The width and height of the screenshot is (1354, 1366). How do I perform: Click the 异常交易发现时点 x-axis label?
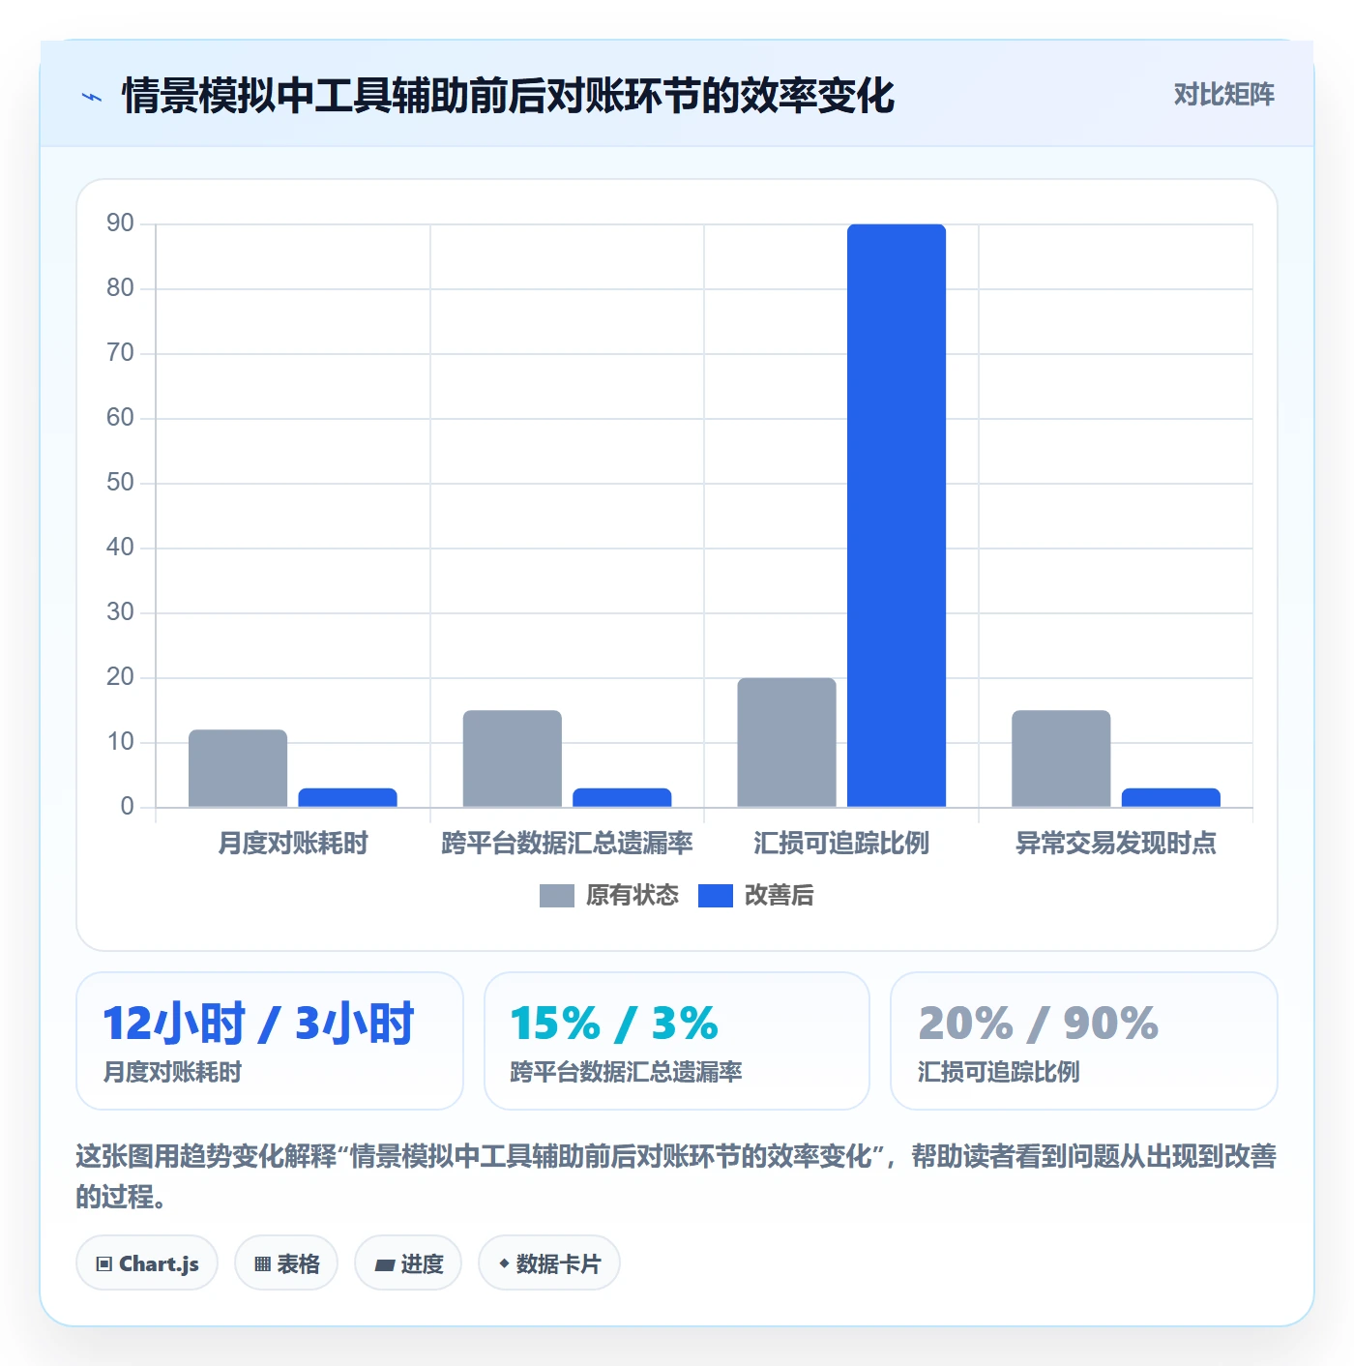click(1116, 844)
